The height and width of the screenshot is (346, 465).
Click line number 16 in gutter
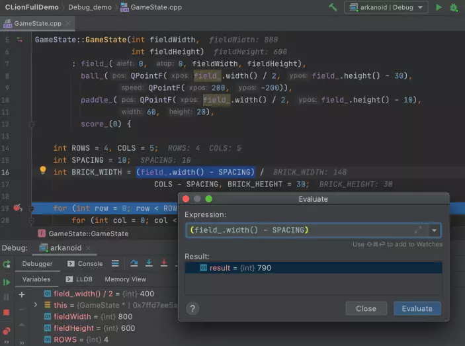(x=5, y=172)
